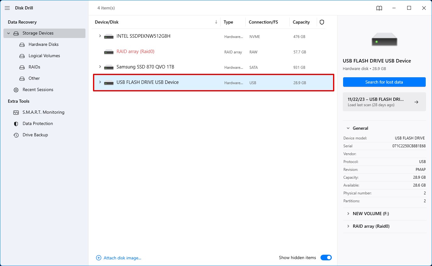Open the help book icon in title bar
Viewport: 432px width, 266px height.
(379, 8)
